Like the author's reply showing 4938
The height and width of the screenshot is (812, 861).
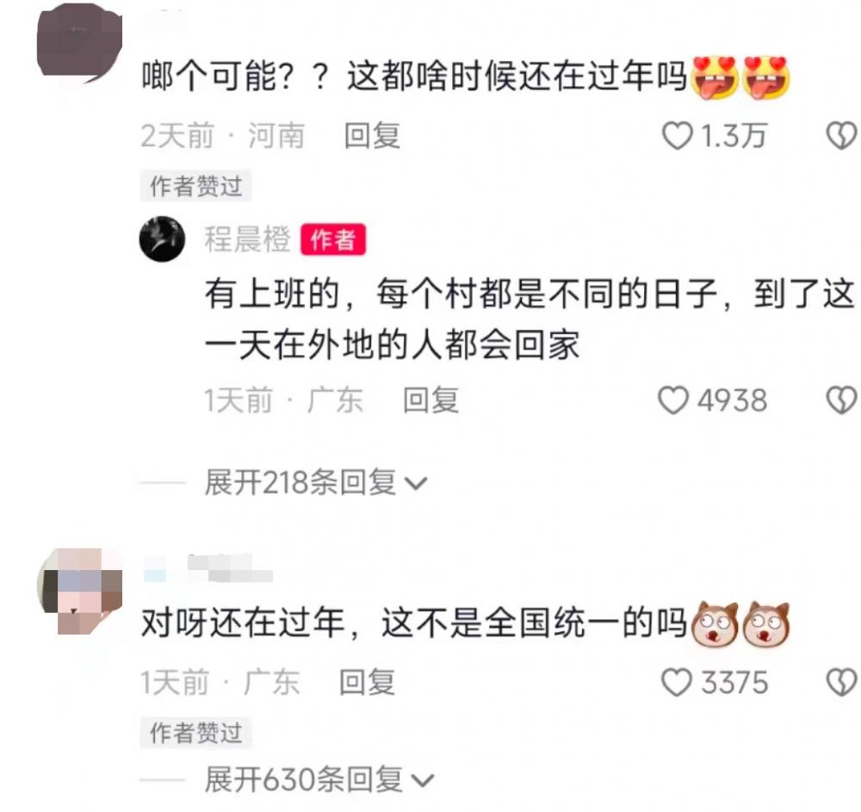(673, 400)
